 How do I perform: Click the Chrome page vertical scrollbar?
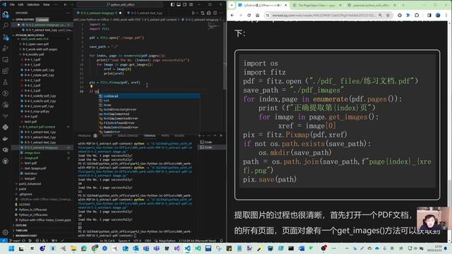point(449,193)
